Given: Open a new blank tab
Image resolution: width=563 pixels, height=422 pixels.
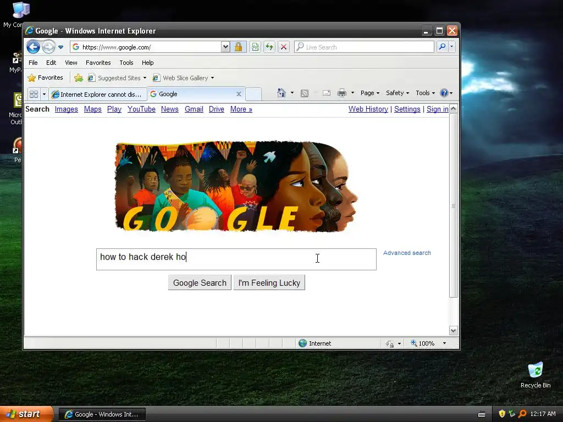Looking at the screenshot, I should click(253, 94).
